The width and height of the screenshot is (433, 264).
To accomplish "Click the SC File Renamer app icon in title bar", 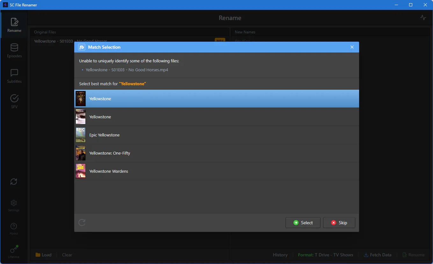I will click(5, 5).
